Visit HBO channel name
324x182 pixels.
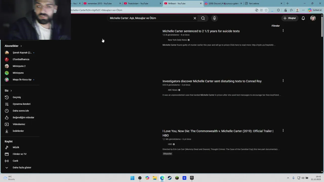[170, 144]
